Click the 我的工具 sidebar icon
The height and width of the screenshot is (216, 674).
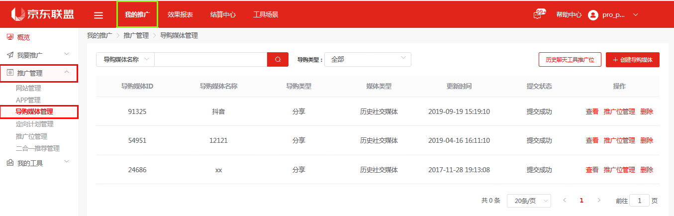(10, 163)
